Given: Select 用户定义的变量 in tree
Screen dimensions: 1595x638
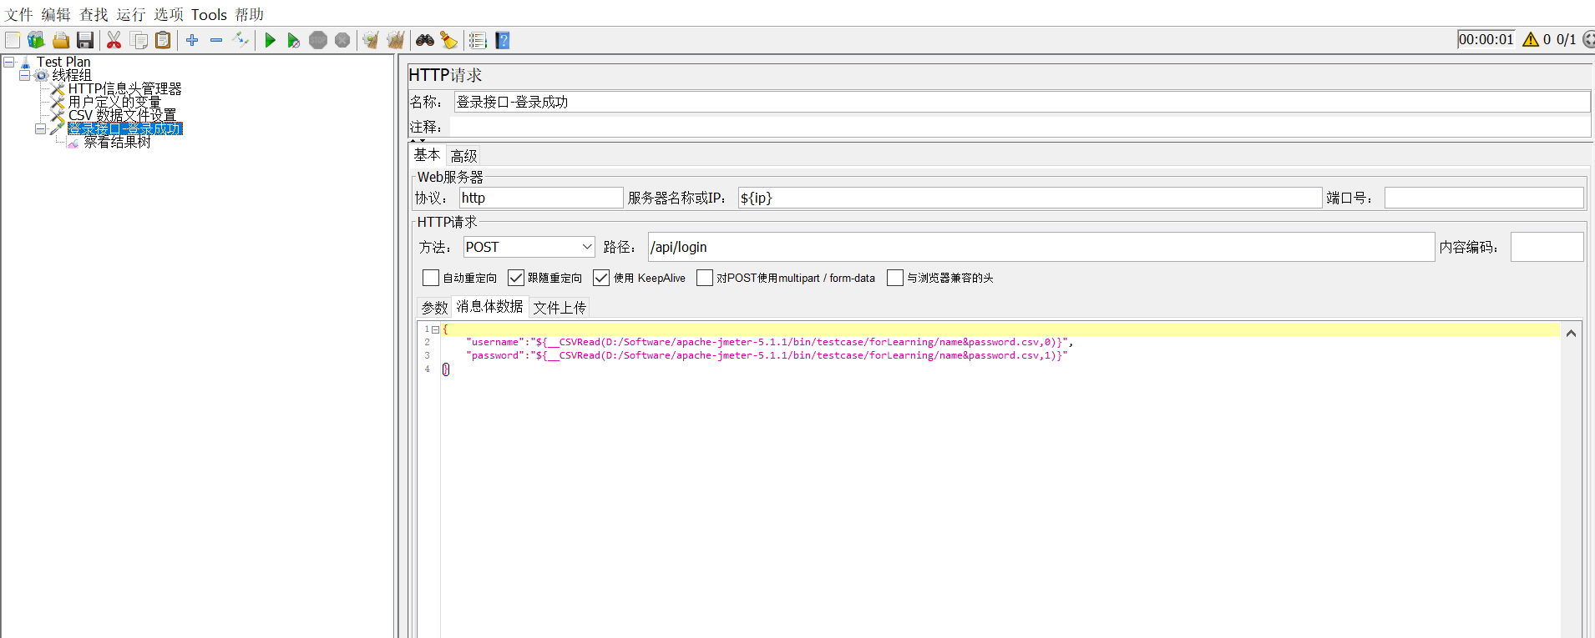Looking at the screenshot, I should point(114,102).
